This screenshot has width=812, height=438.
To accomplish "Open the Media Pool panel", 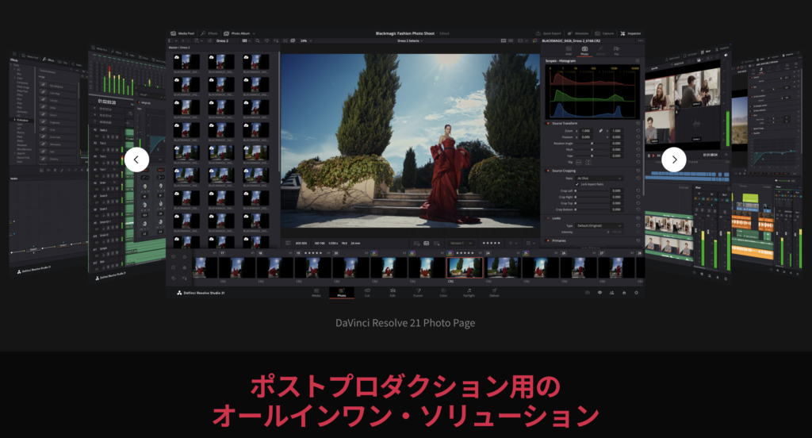I will coord(182,33).
